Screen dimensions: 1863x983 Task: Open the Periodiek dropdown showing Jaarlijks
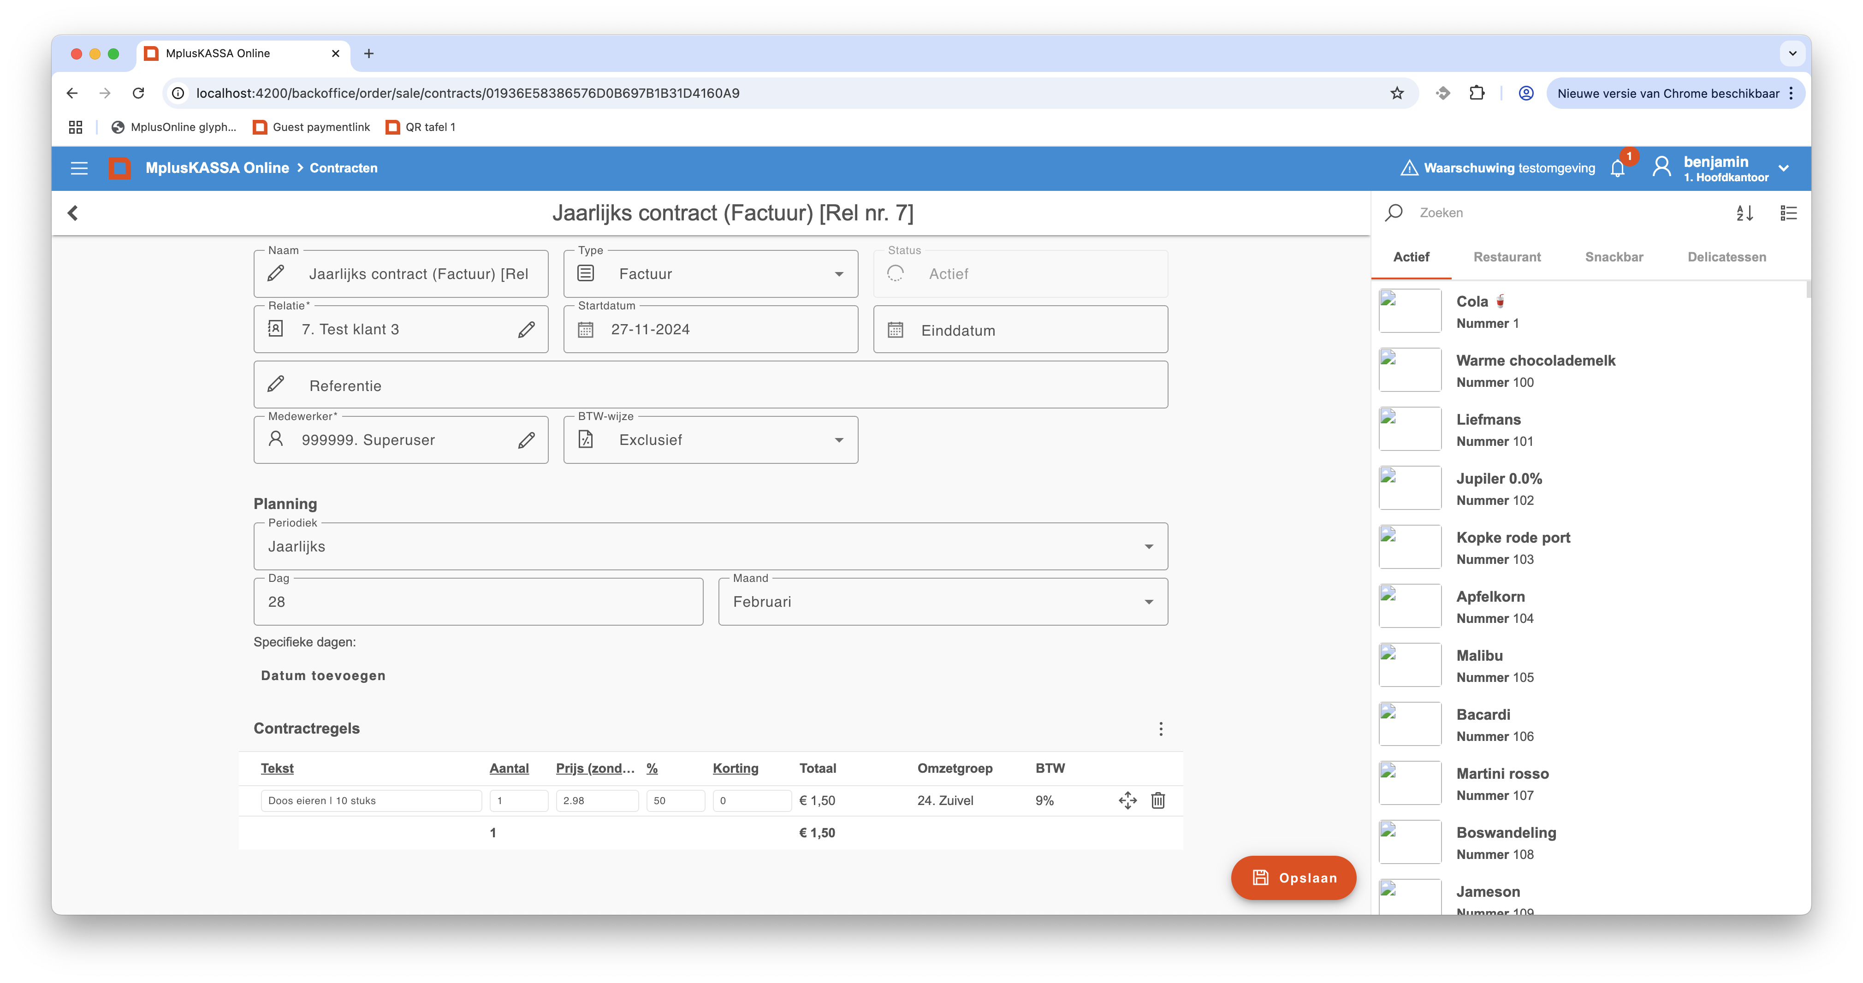tap(710, 547)
